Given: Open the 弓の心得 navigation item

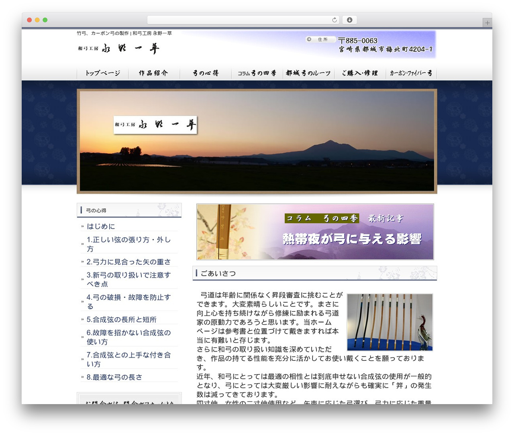Looking at the screenshot, I should pos(206,73).
